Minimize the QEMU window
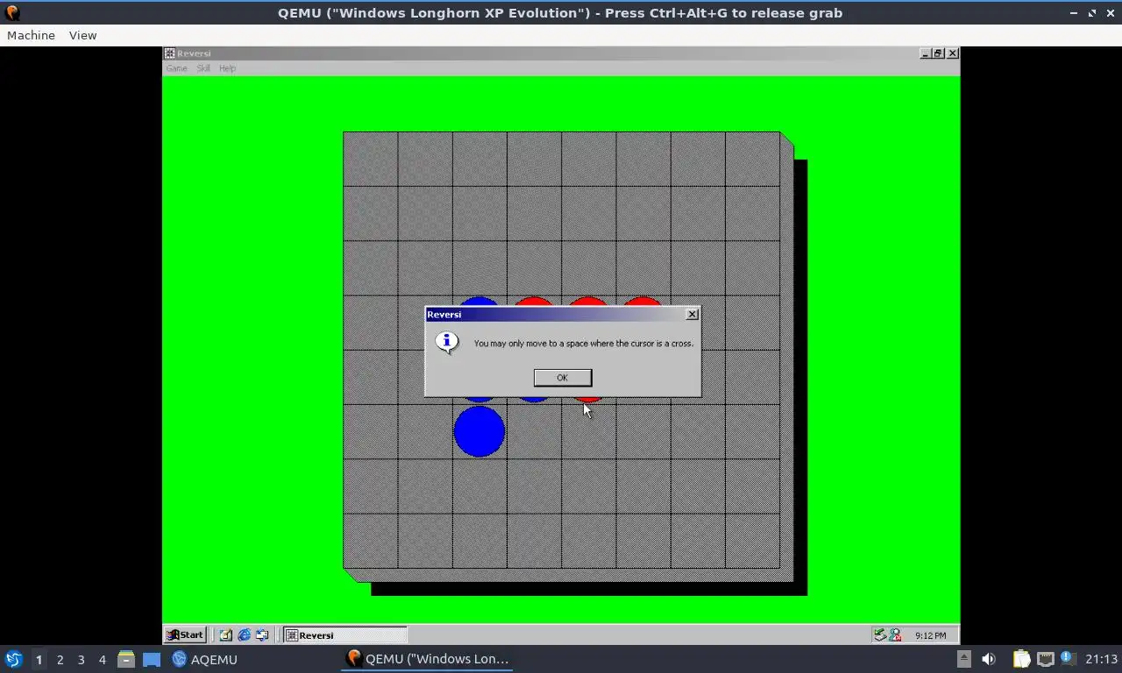 tap(1074, 13)
